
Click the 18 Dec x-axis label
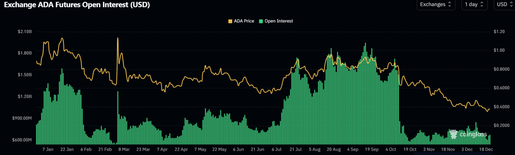coord(486,150)
